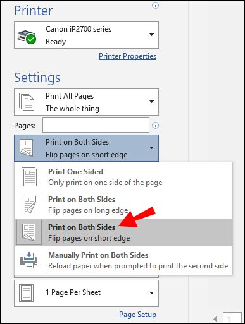Open the 1 Page Per Sheet dropdown arrow
245x324 pixels.
pos(151,293)
